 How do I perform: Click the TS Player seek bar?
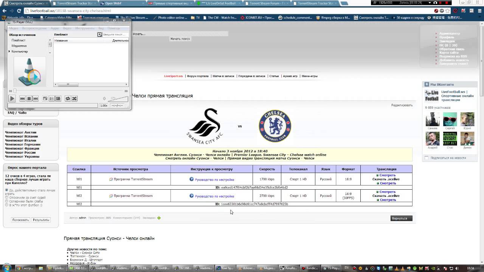pyautogui.click(x=68, y=91)
